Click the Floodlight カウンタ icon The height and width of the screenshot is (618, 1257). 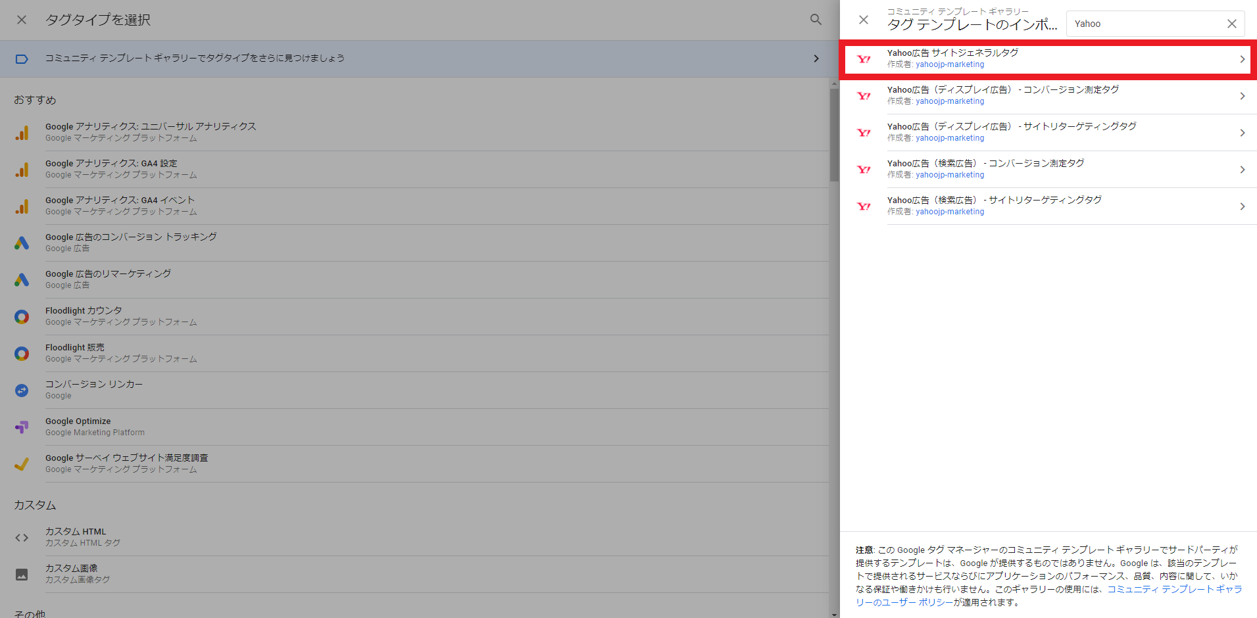[x=22, y=317]
